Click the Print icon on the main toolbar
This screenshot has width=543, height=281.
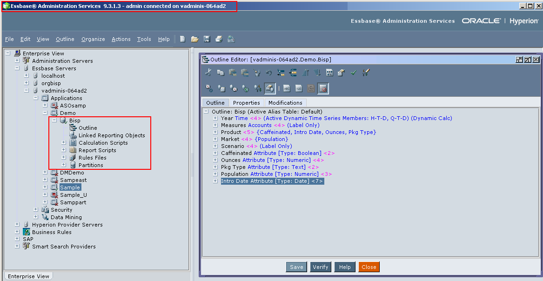pyautogui.click(x=219, y=39)
